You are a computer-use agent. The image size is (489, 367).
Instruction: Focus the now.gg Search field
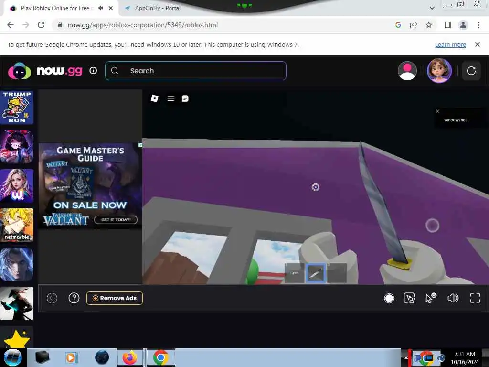[196, 71]
